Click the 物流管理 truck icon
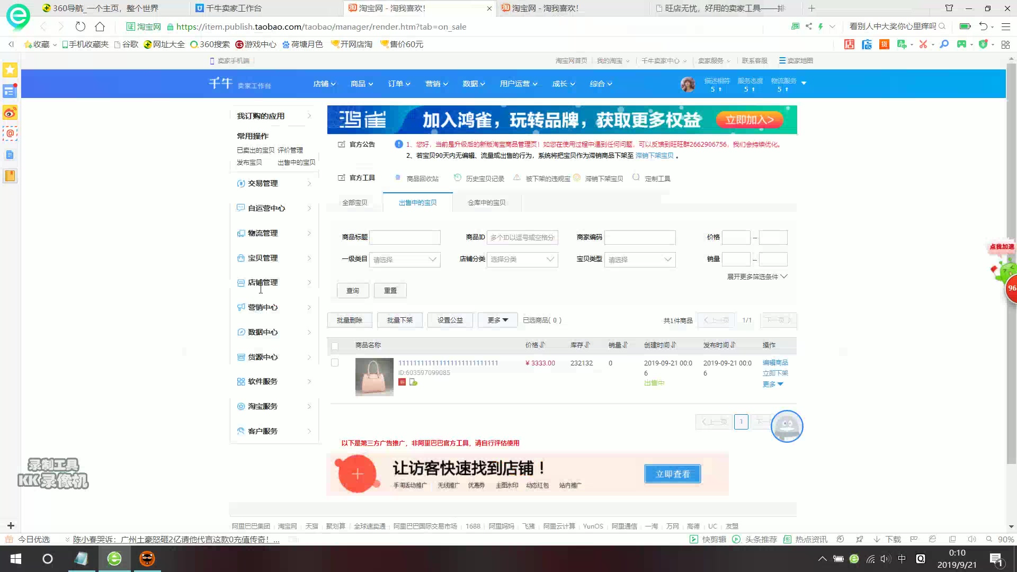This screenshot has width=1017, height=572. point(241,233)
